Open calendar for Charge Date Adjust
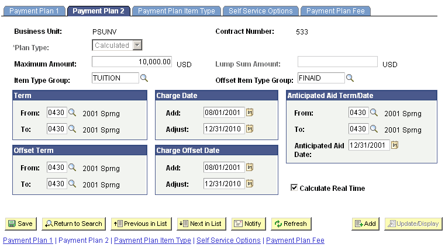Screen dimensions: 445x251 point(250,128)
